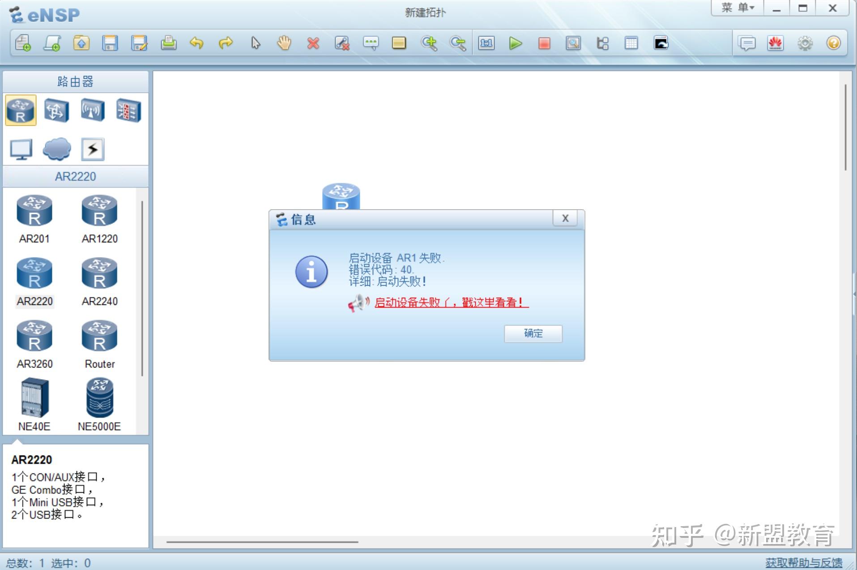
Task: Open the interface list table tool
Action: [631, 43]
